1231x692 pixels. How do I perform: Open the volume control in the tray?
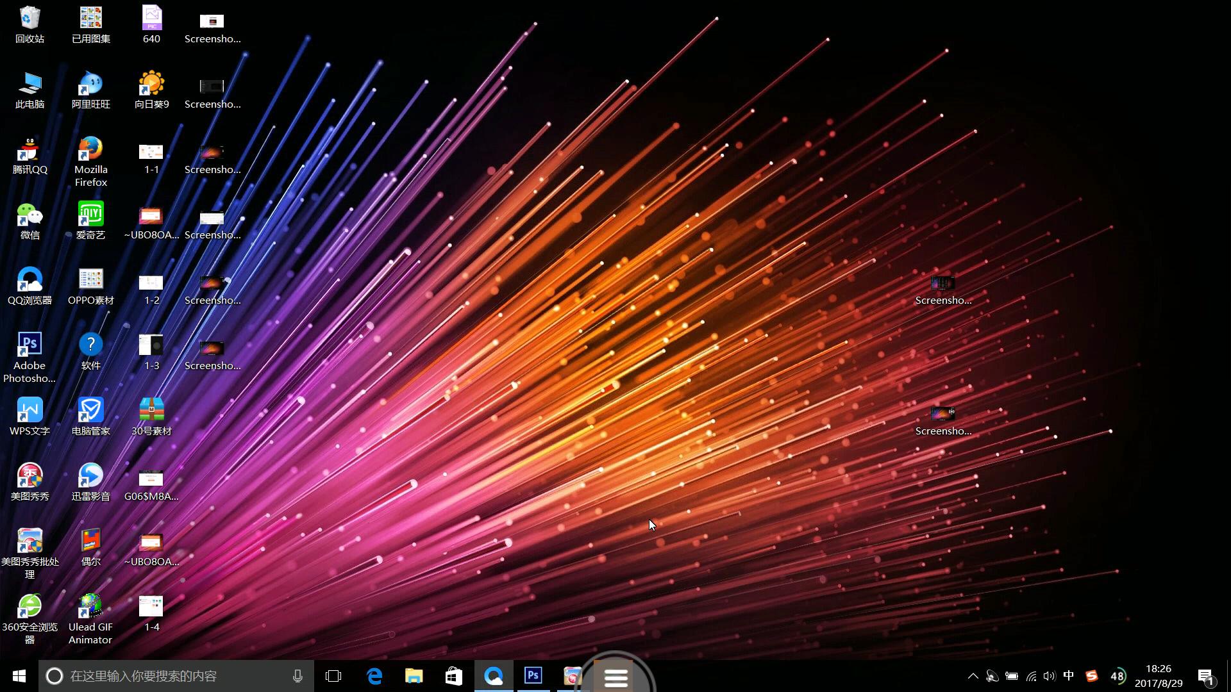click(1049, 675)
